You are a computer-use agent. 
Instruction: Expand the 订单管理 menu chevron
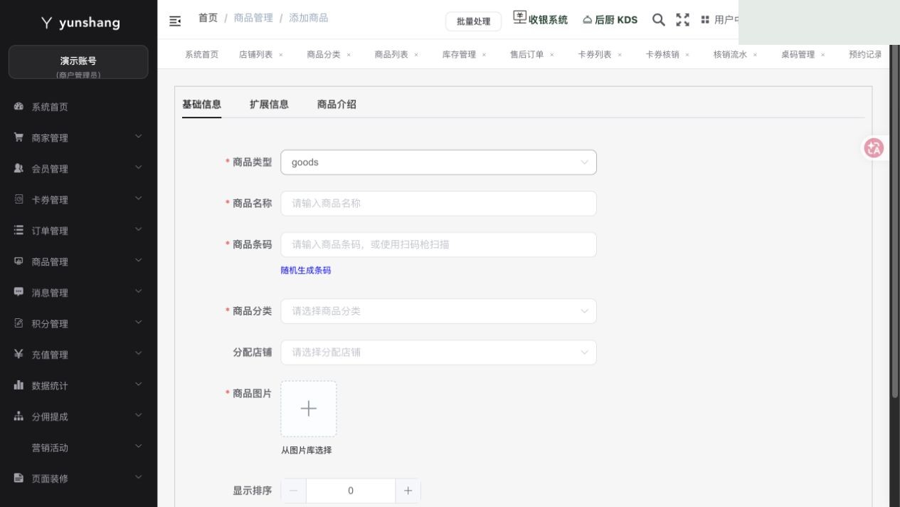coord(139,230)
